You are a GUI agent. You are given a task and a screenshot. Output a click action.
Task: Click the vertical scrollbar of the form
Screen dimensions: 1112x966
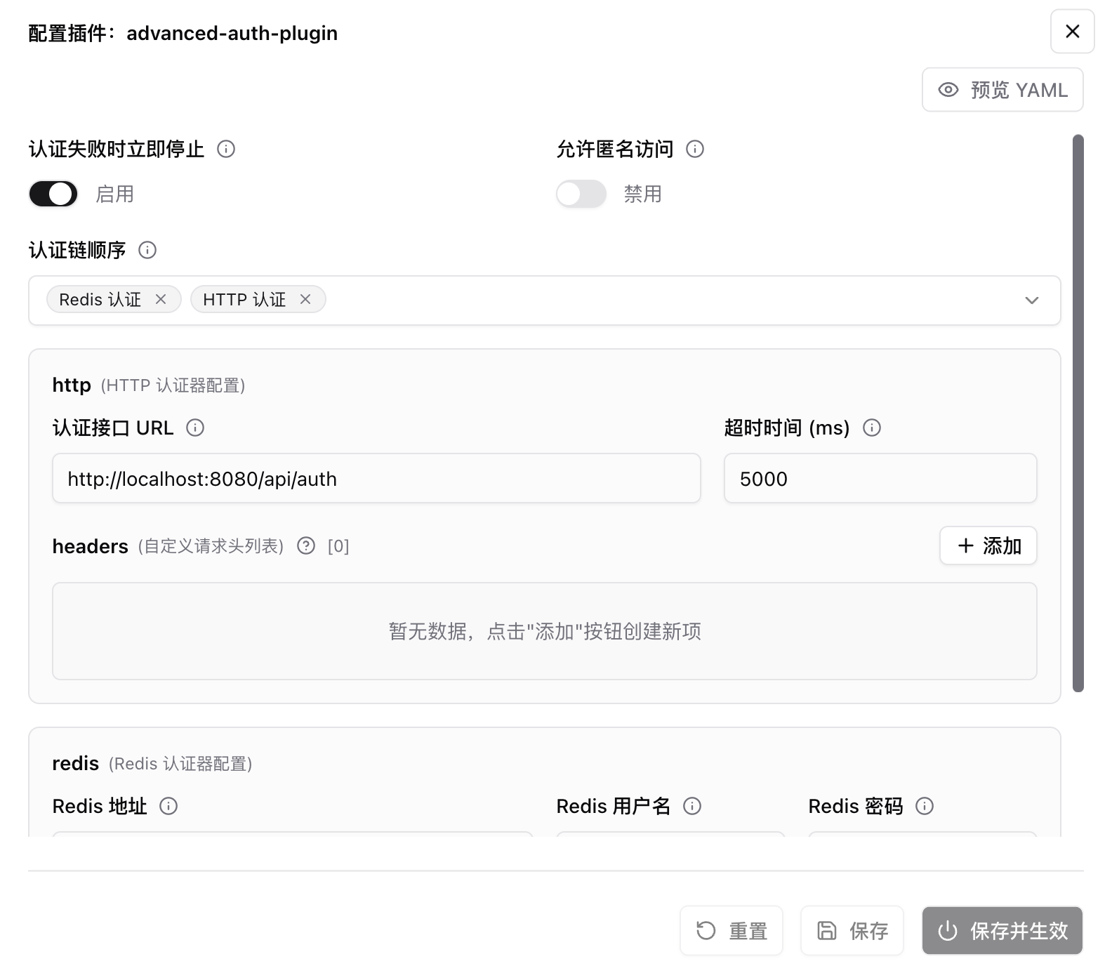tap(1078, 413)
